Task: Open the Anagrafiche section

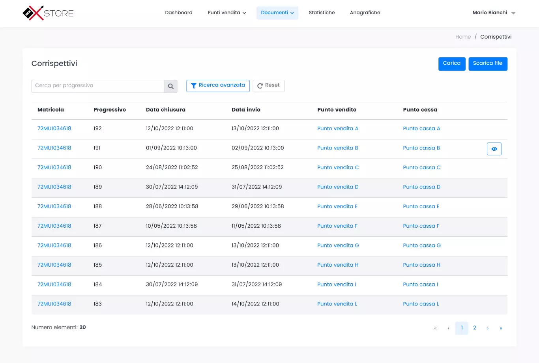Action: point(365,13)
